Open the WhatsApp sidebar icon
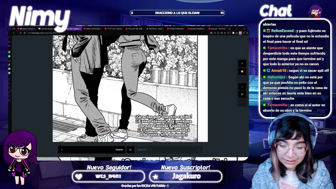The width and height of the screenshot is (336, 189). [9, 56]
